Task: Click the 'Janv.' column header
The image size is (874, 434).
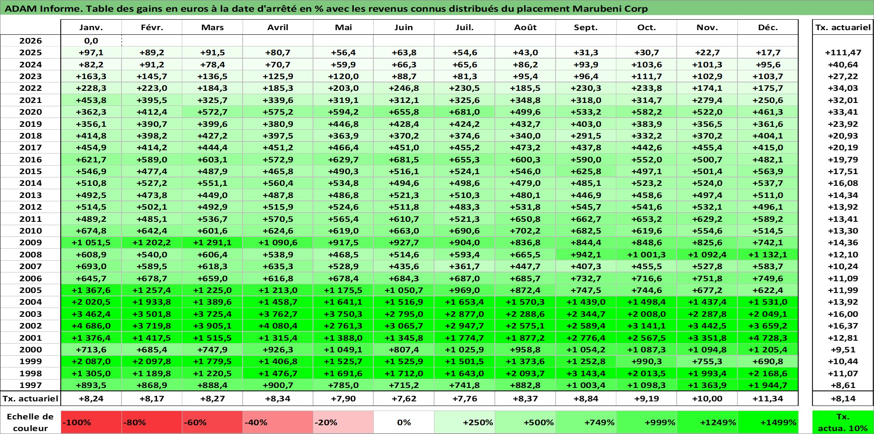Action: click(x=91, y=27)
